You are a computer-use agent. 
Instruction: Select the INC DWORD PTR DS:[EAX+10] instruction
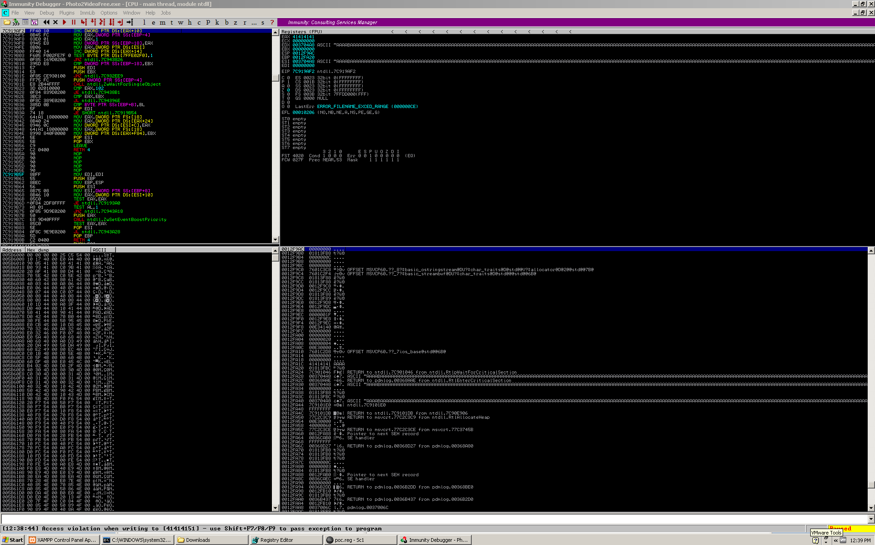108,31
